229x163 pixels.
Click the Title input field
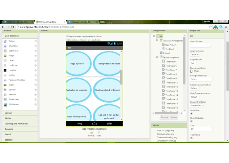point(201,129)
